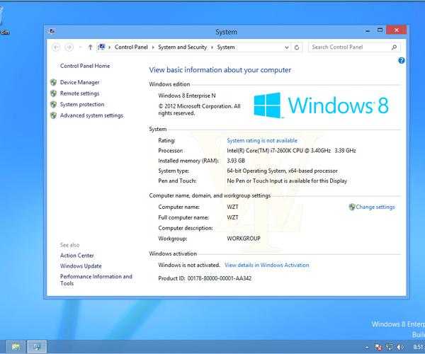Click the shield icon beside Device Manager
Viewport: 425px width, 354px height.
point(54,82)
